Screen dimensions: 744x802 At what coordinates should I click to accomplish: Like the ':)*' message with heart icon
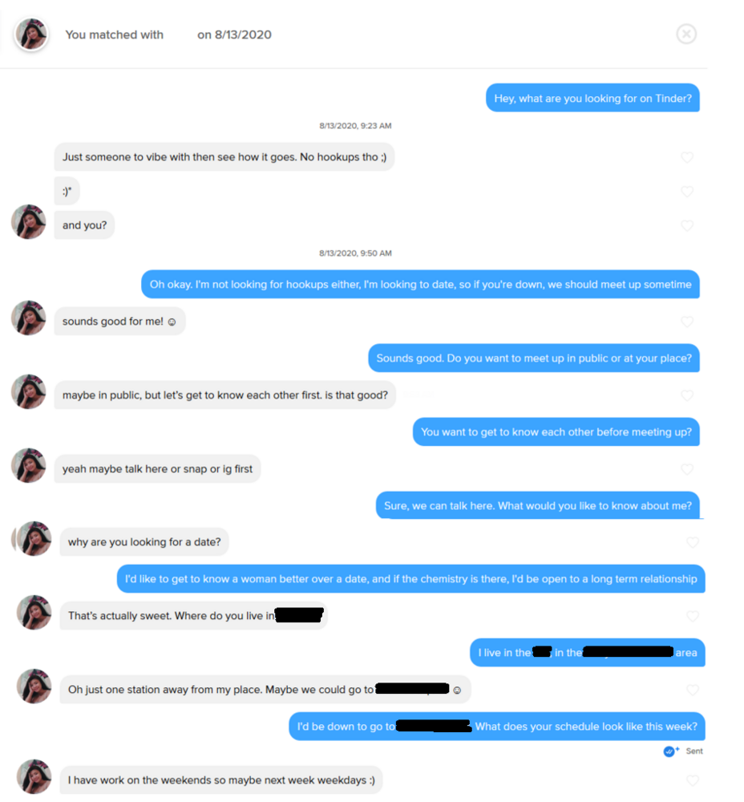687,192
